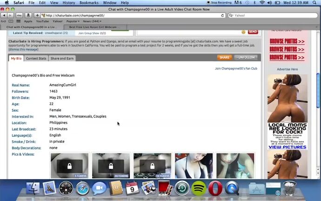Click the Yahoo search input field

coord(274,15)
